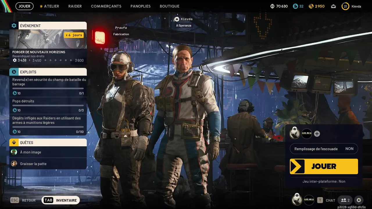Open the Graisser la patte quest
The width and height of the screenshot is (372, 209).
tap(48, 164)
